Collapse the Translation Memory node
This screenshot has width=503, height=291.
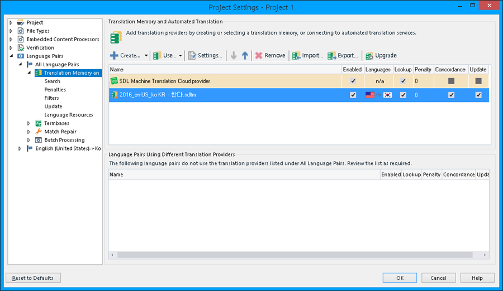tap(29, 72)
